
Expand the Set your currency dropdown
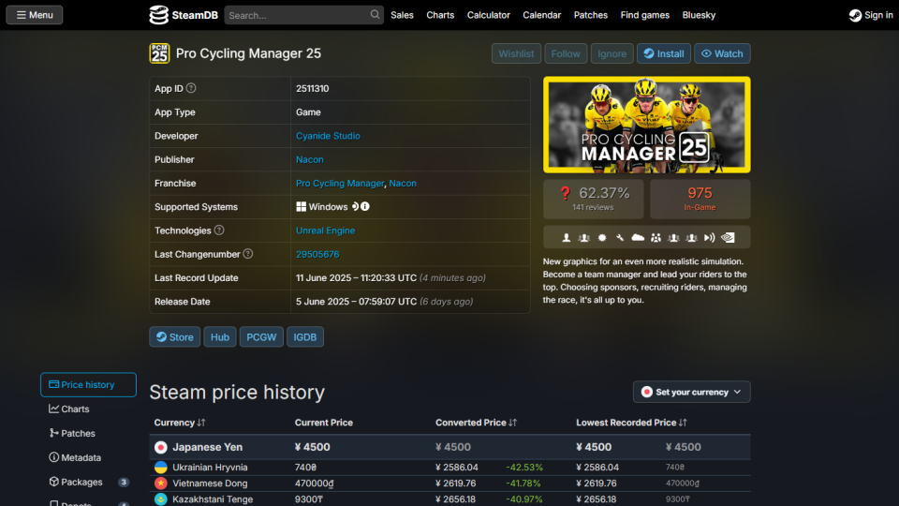[x=691, y=392]
